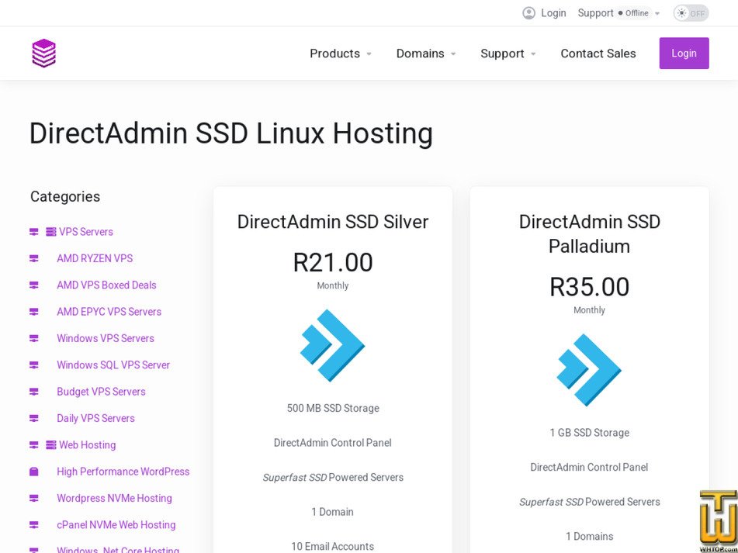
Task: Click the icon beside Budget VPS Servers
Action: coord(34,392)
